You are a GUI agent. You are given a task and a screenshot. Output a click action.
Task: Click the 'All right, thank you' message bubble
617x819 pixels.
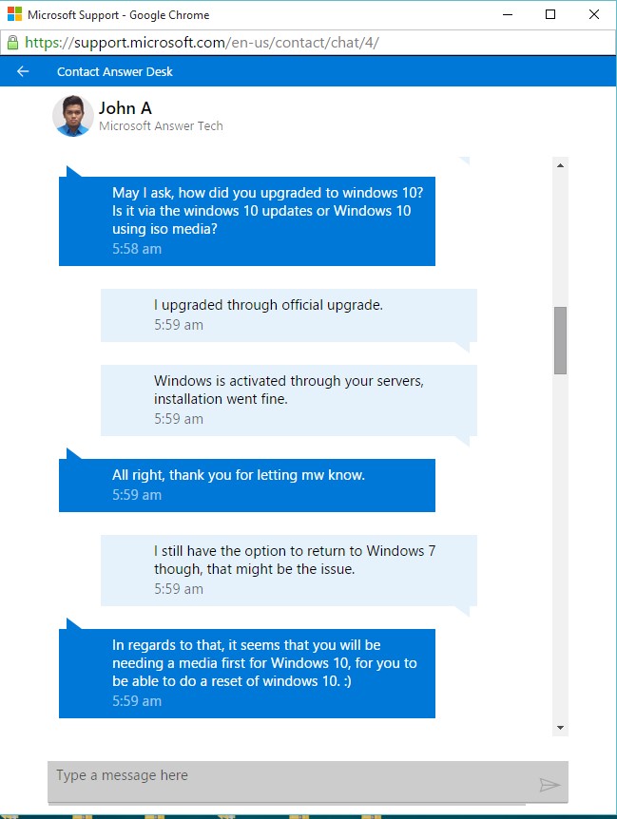click(238, 475)
